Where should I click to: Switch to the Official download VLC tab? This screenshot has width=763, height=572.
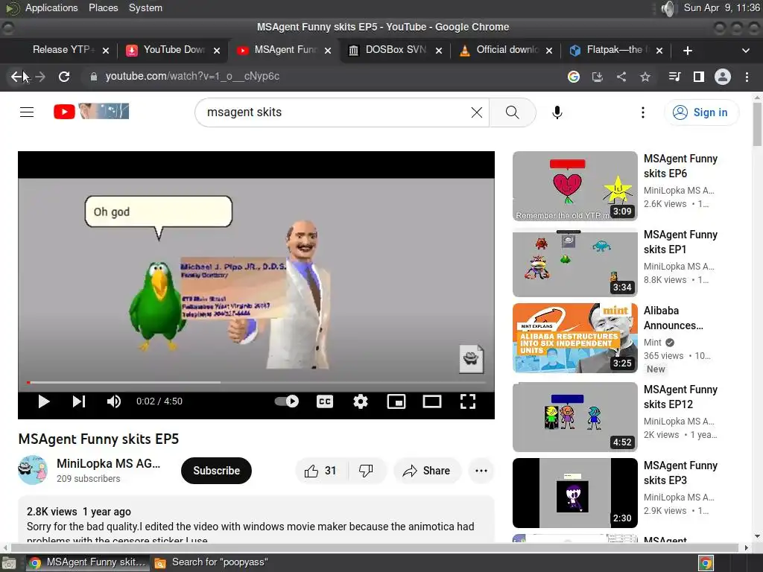(506, 50)
